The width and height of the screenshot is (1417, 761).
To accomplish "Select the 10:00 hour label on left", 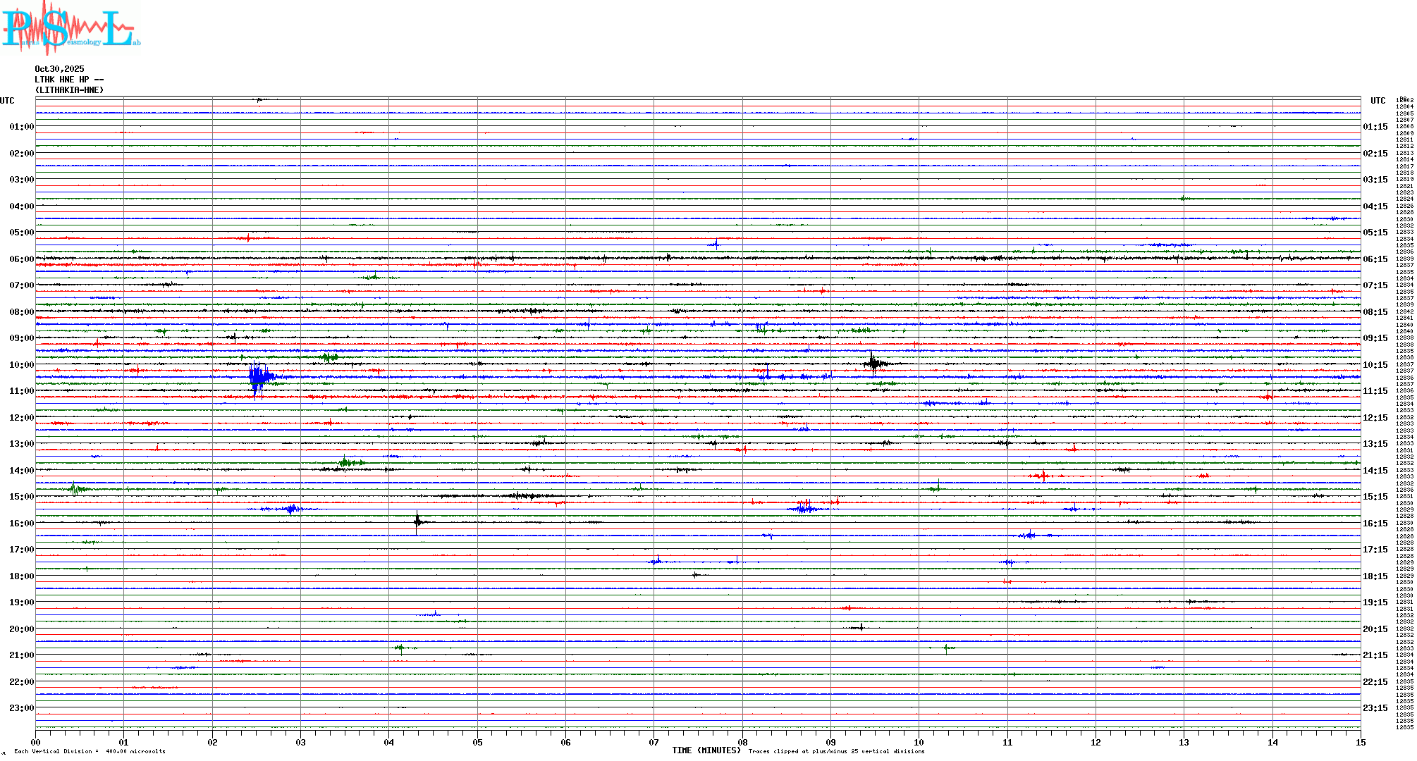I will (21, 365).
